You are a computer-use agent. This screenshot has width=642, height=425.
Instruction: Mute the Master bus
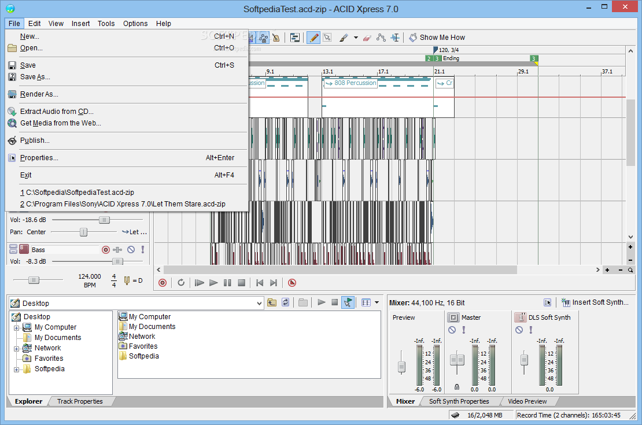[x=452, y=330]
